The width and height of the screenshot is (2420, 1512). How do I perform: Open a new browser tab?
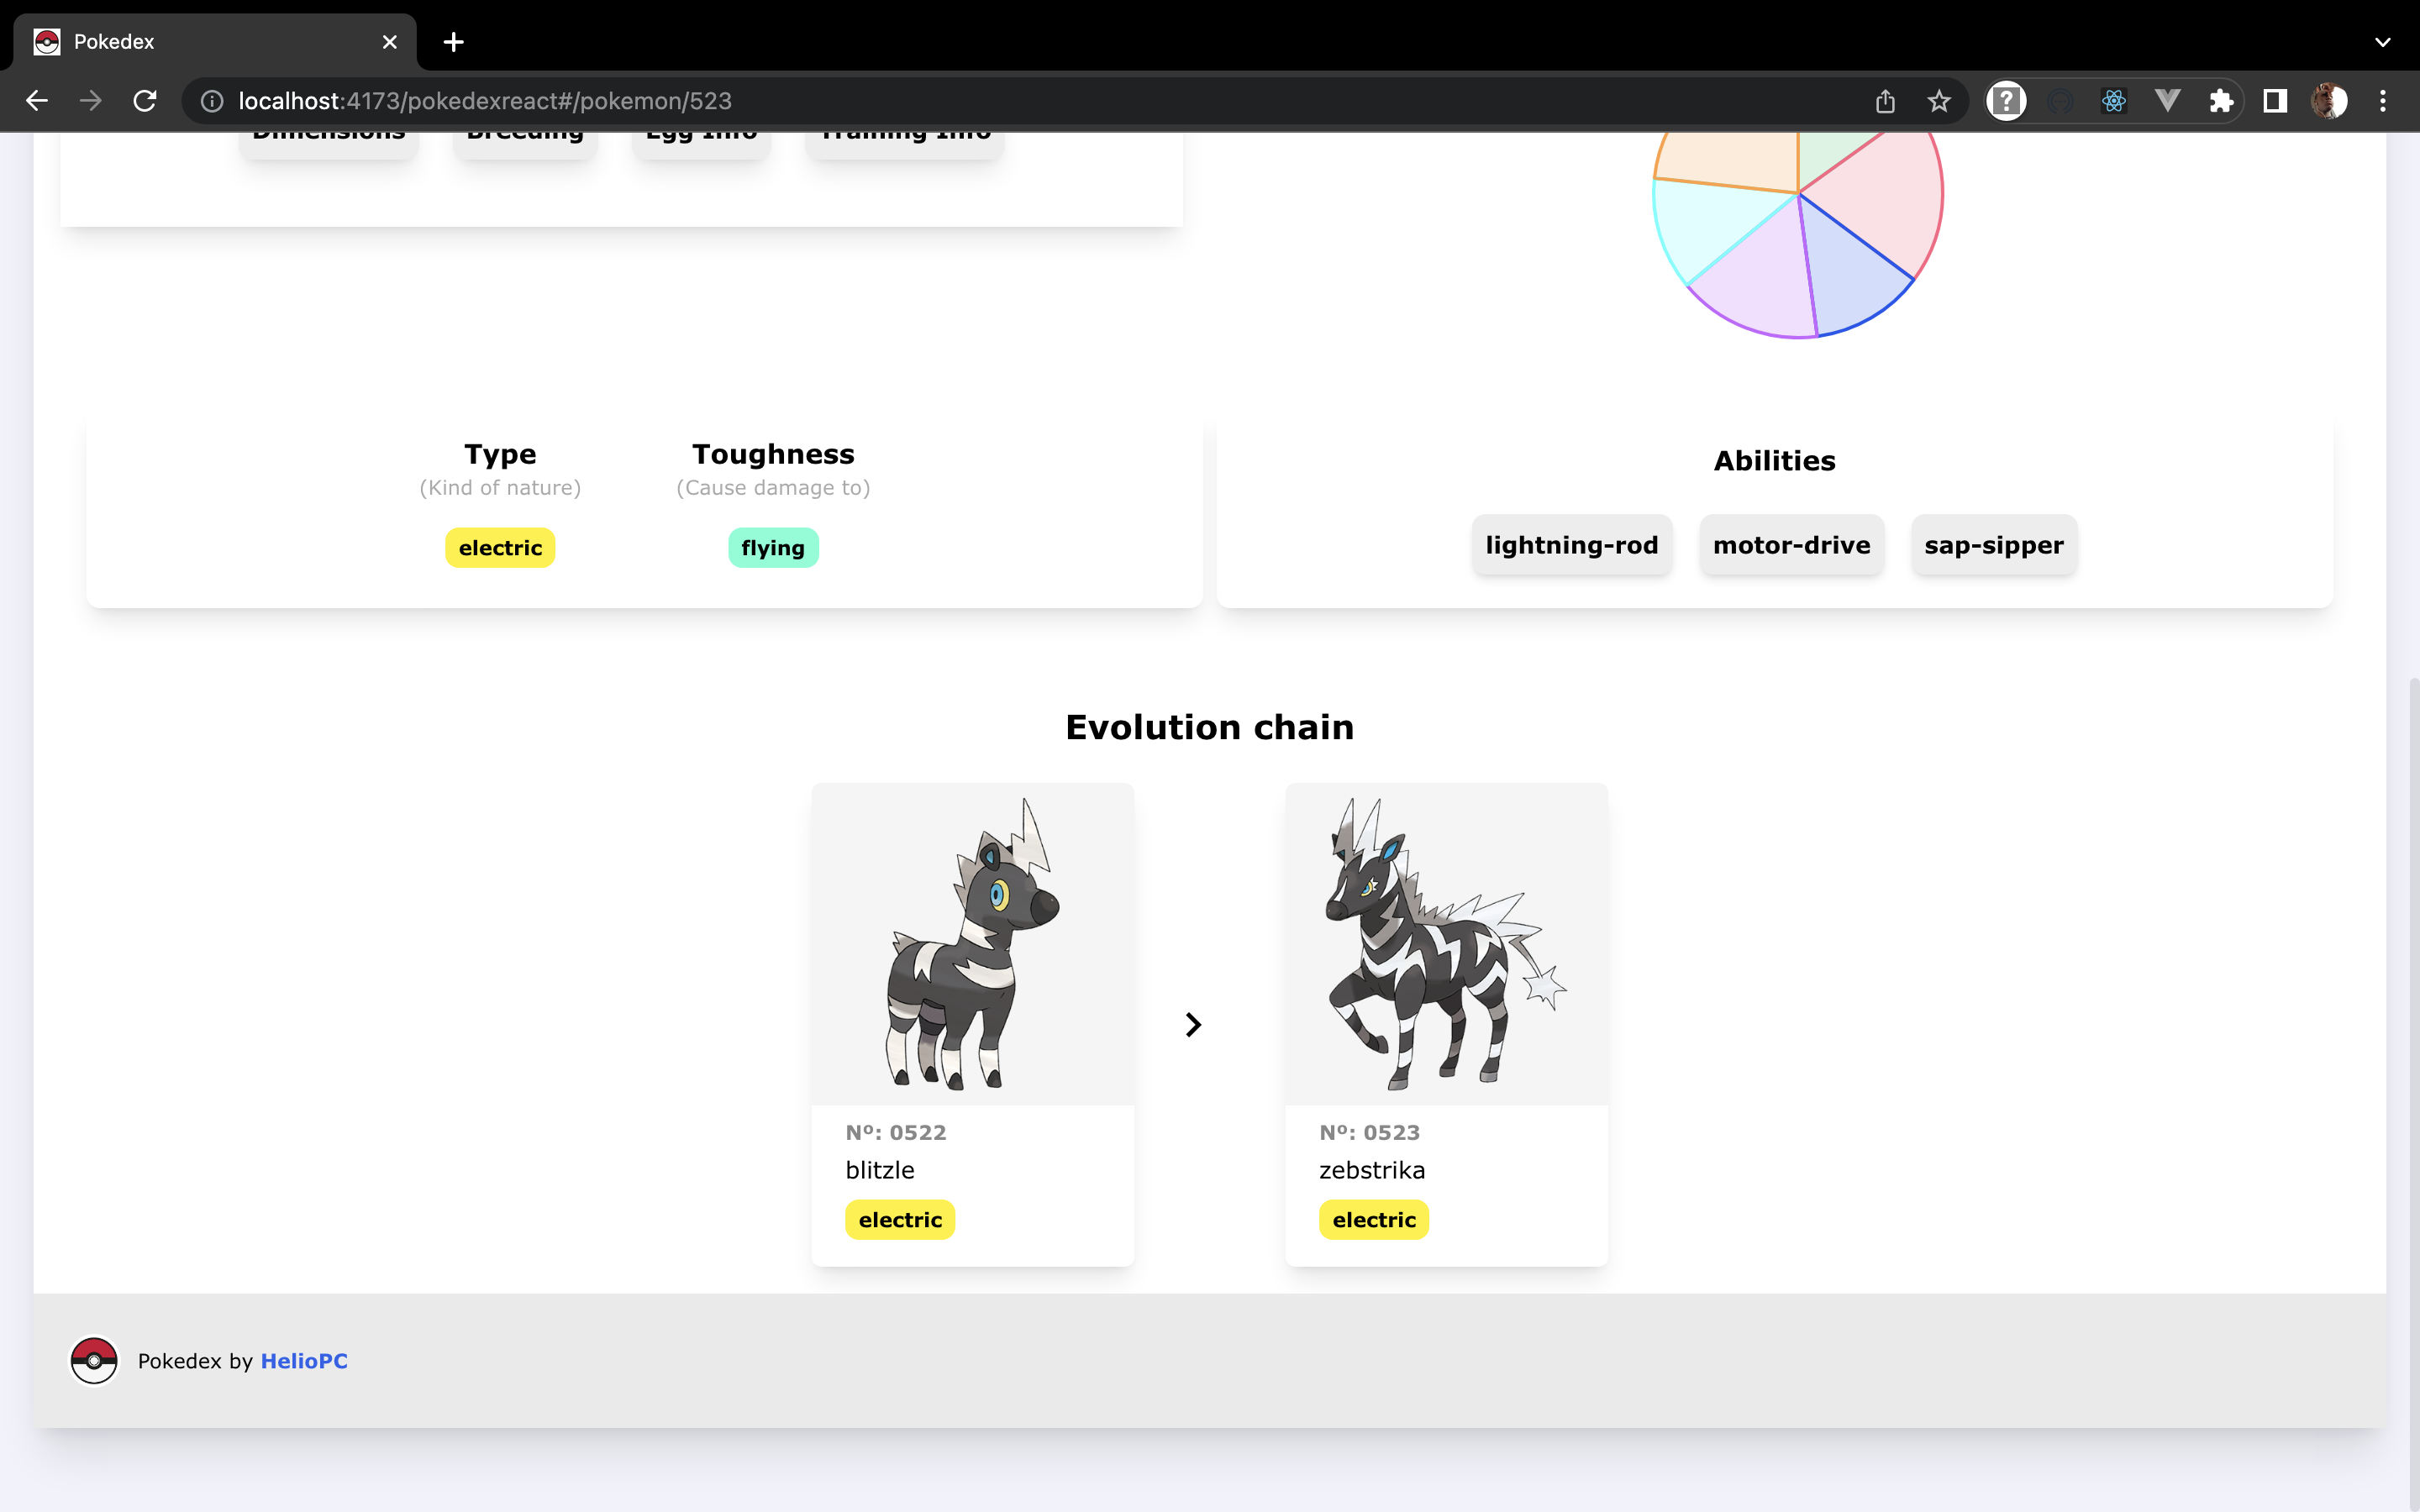point(453,42)
